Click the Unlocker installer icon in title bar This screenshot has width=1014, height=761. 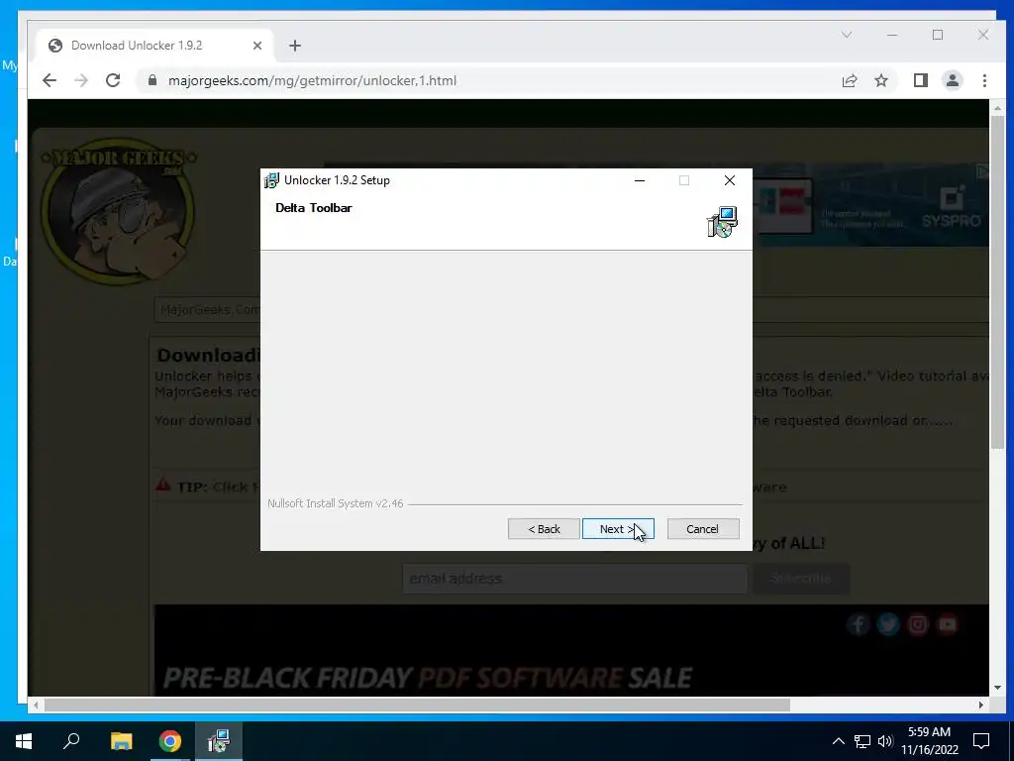[x=271, y=180]
